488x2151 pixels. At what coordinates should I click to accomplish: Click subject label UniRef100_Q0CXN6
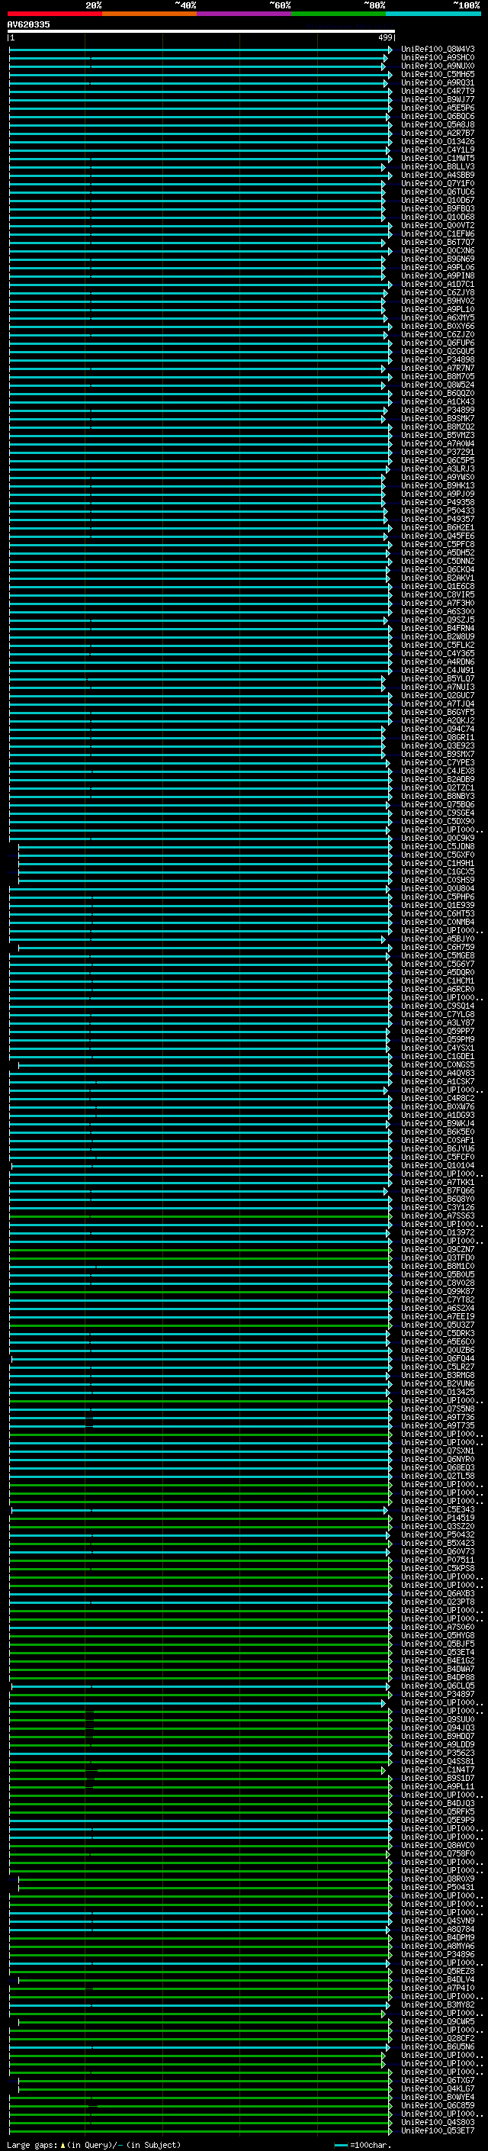tap(438, 250)
